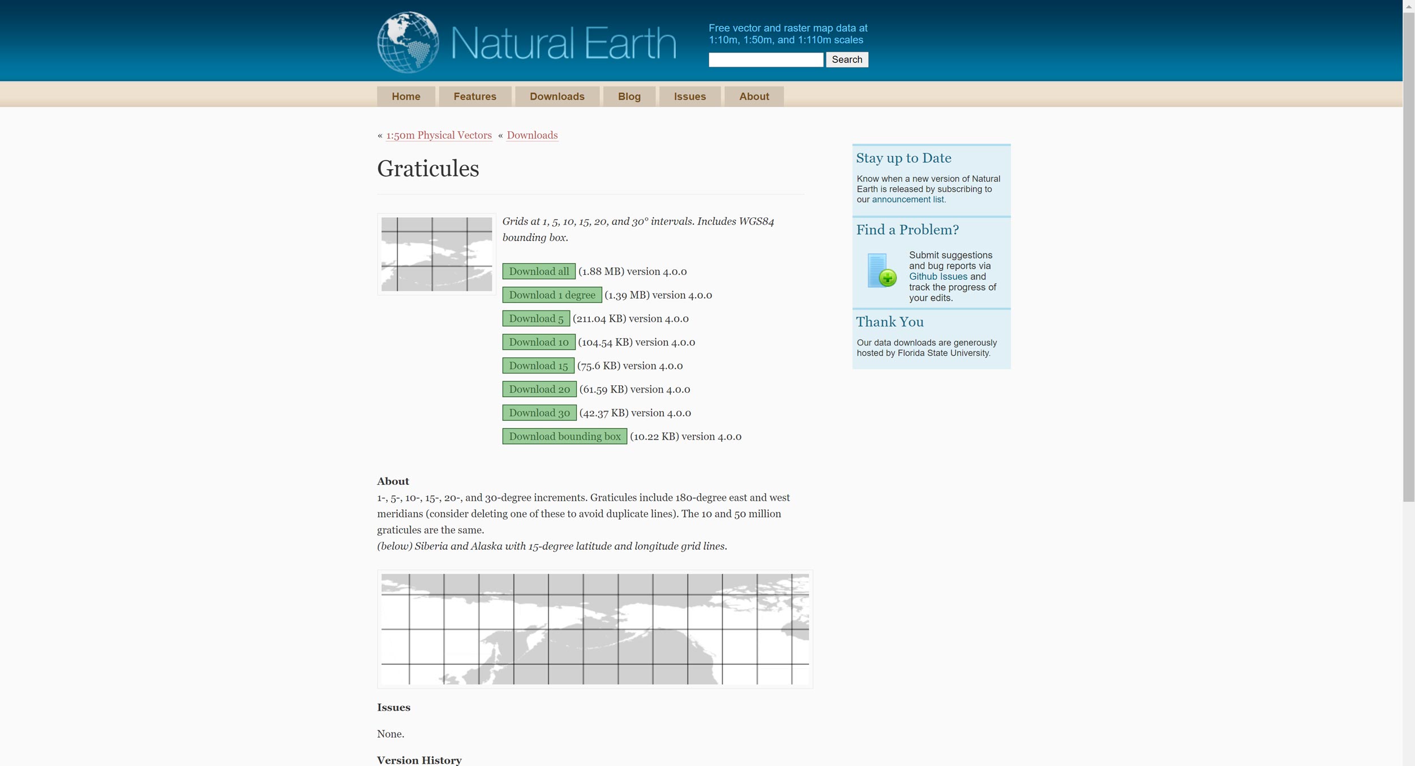The width and height of the screenshot is (1415, 766).
Task: Open the Issues nav tab
Action: pyautogui.click(x=689, y=96)
